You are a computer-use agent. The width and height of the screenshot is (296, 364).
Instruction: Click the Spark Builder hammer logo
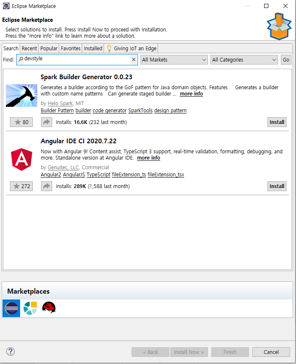(x=22, y=96)
